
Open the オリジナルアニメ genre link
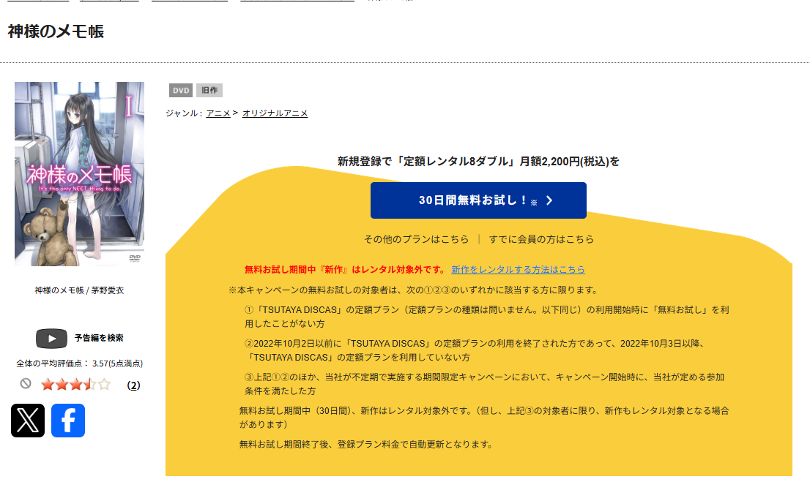(275, 113)
